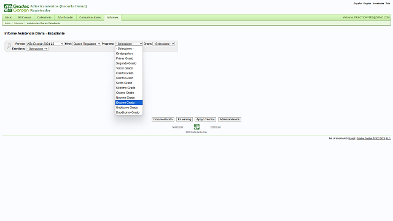Open the Estudiante dropdown
The width and height of the screenshot is (393, 221).
pos(37,48)
